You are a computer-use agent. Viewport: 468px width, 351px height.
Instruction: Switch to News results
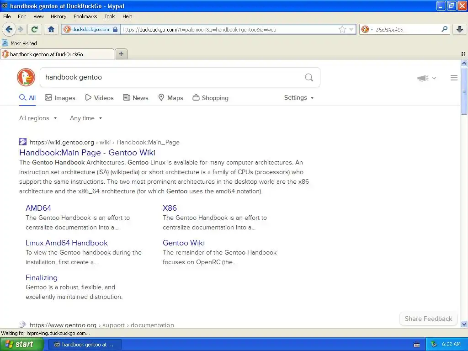pyautogui.click(x=136, y=98)
